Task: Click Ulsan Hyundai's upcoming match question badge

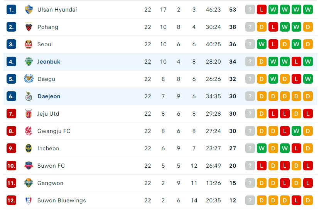Action: pyautogui.click(x=250, y=10)
